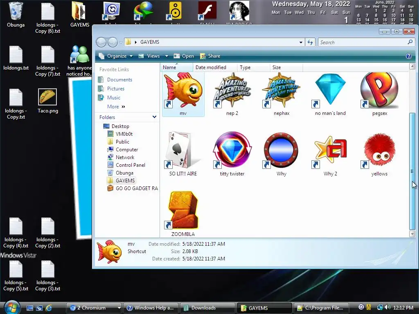Click the Obunga recycle bin desktop icon
The height and width of the screenshot is (314, 419).
point(16,15)
